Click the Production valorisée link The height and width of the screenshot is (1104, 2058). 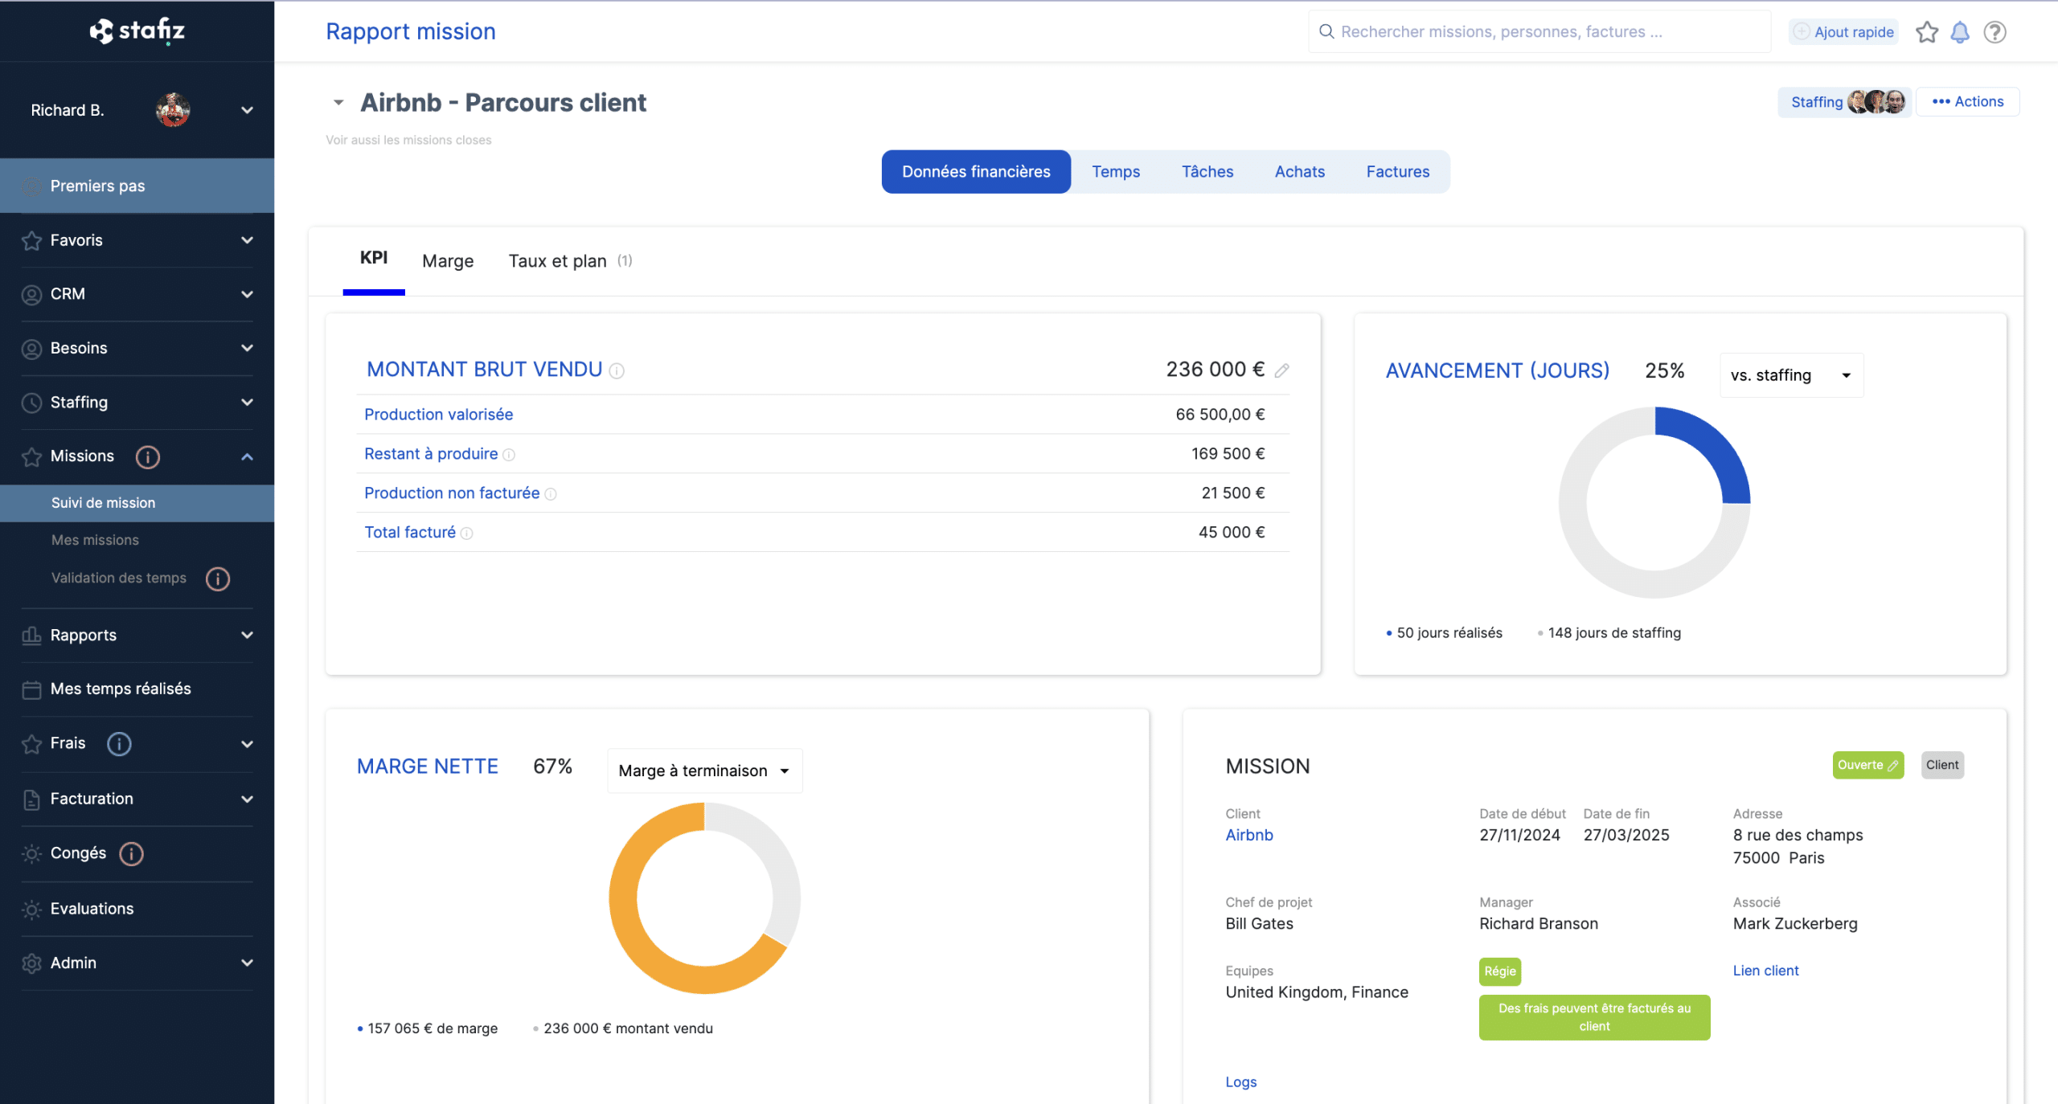pos(438,415)
